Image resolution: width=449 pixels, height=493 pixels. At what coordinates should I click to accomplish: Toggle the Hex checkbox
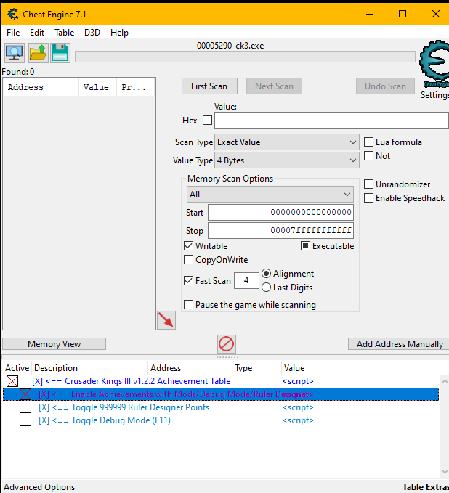coord(207,120)
